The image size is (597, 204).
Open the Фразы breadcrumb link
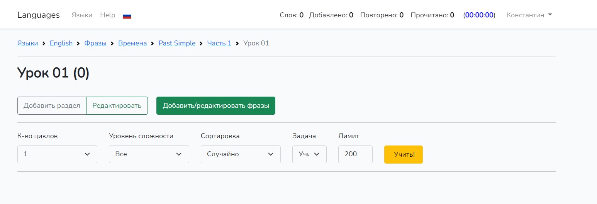95,43
